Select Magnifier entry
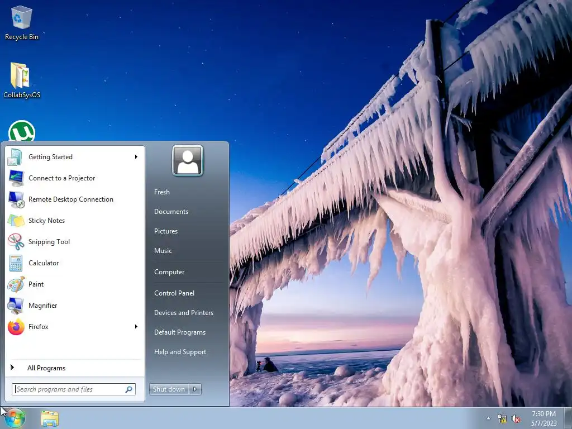Viewport: 572px width, 429px height. tap(75, 306)
